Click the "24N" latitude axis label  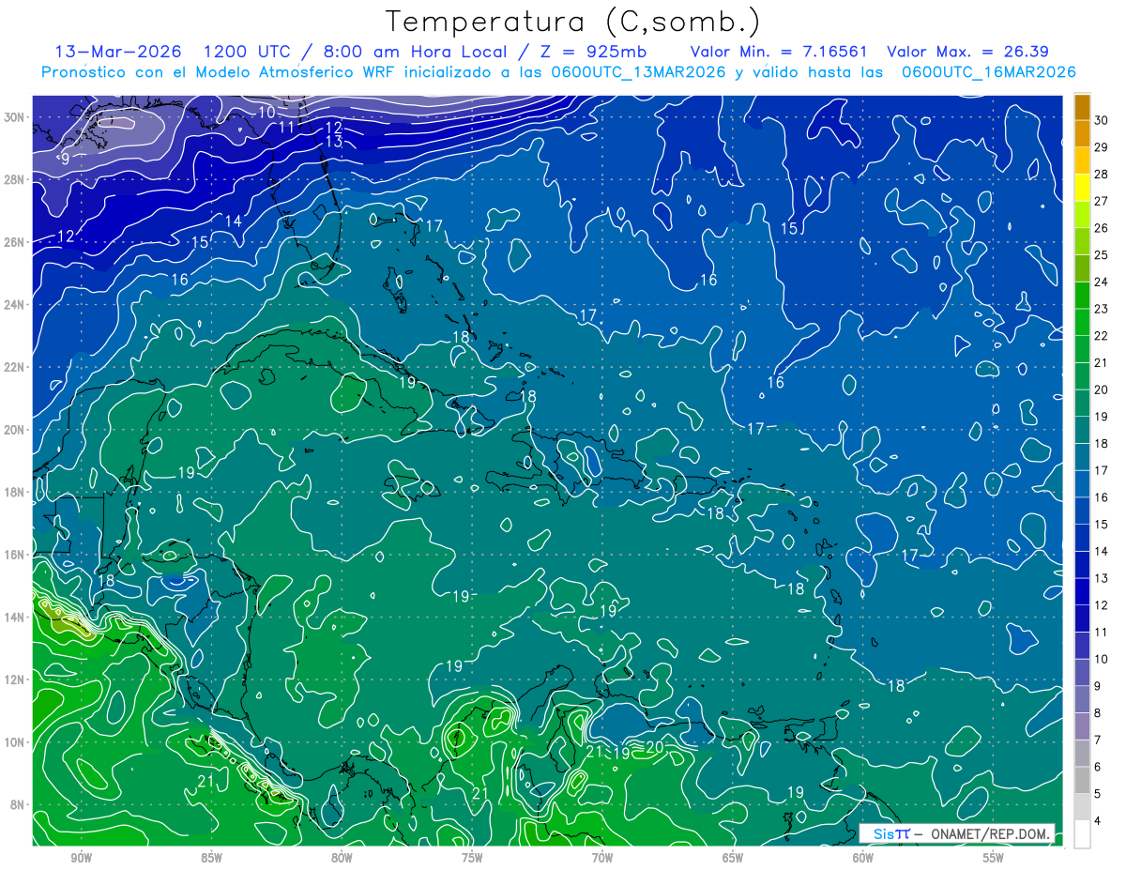tap(15, 305)
